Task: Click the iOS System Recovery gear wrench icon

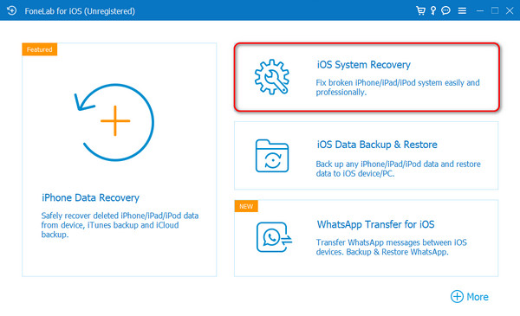Action: [271, 77]
